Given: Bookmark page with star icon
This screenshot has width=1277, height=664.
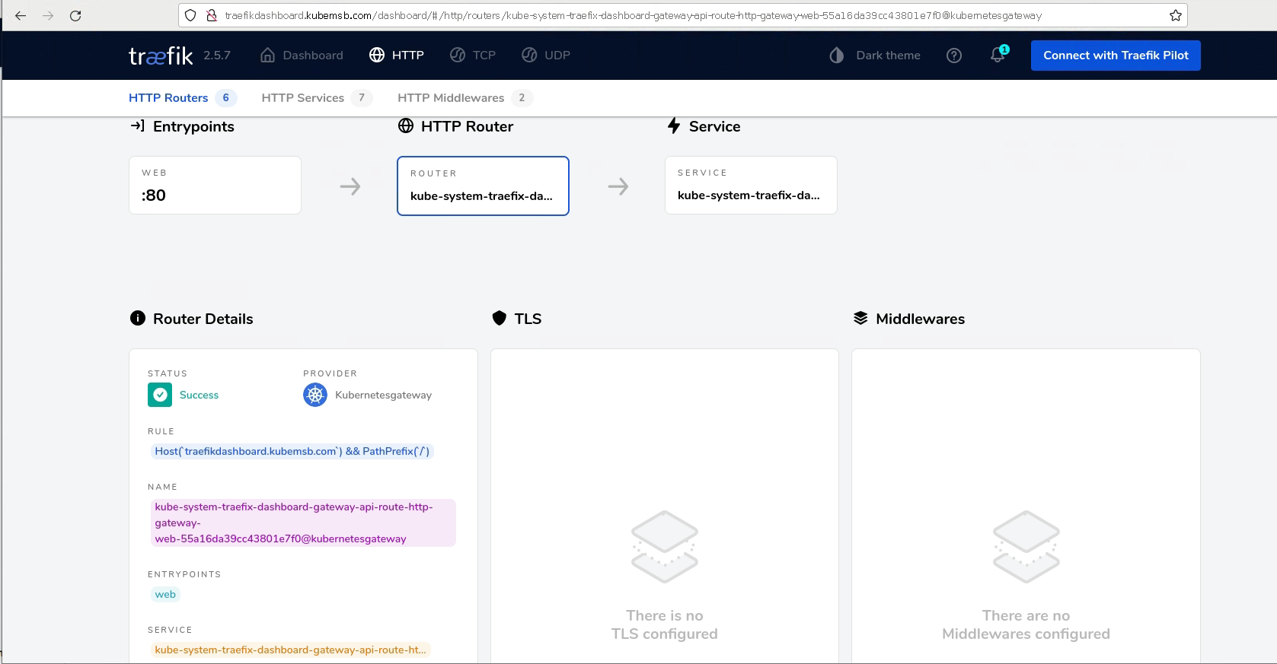Looking at the screenshot, I should [1175, 15].
